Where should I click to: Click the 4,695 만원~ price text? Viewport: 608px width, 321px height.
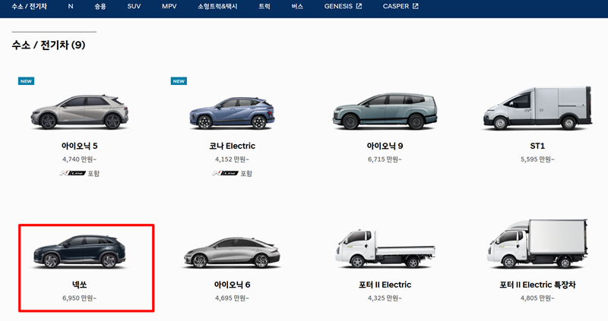click(232, 298)
